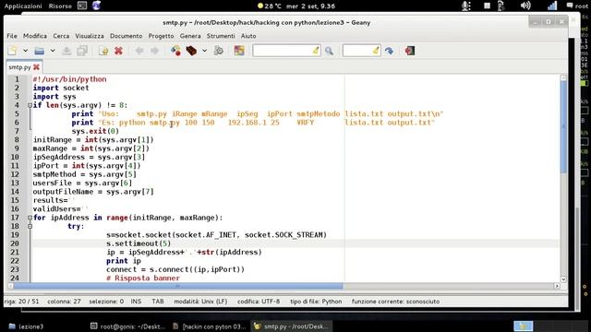Switch to 'hackin con pyton 03' taskbar window
The height and width of the screenshot is (332, 591).
pyautogui.click(x=210, y=326)
